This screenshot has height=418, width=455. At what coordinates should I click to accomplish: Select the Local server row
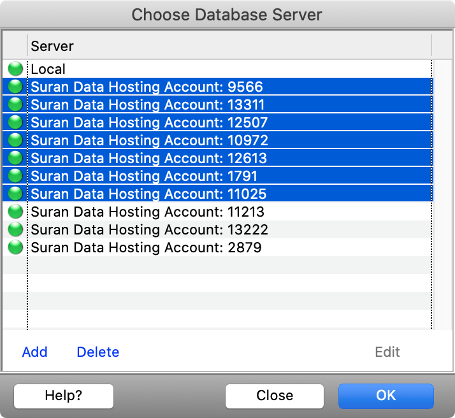(48, 69)
